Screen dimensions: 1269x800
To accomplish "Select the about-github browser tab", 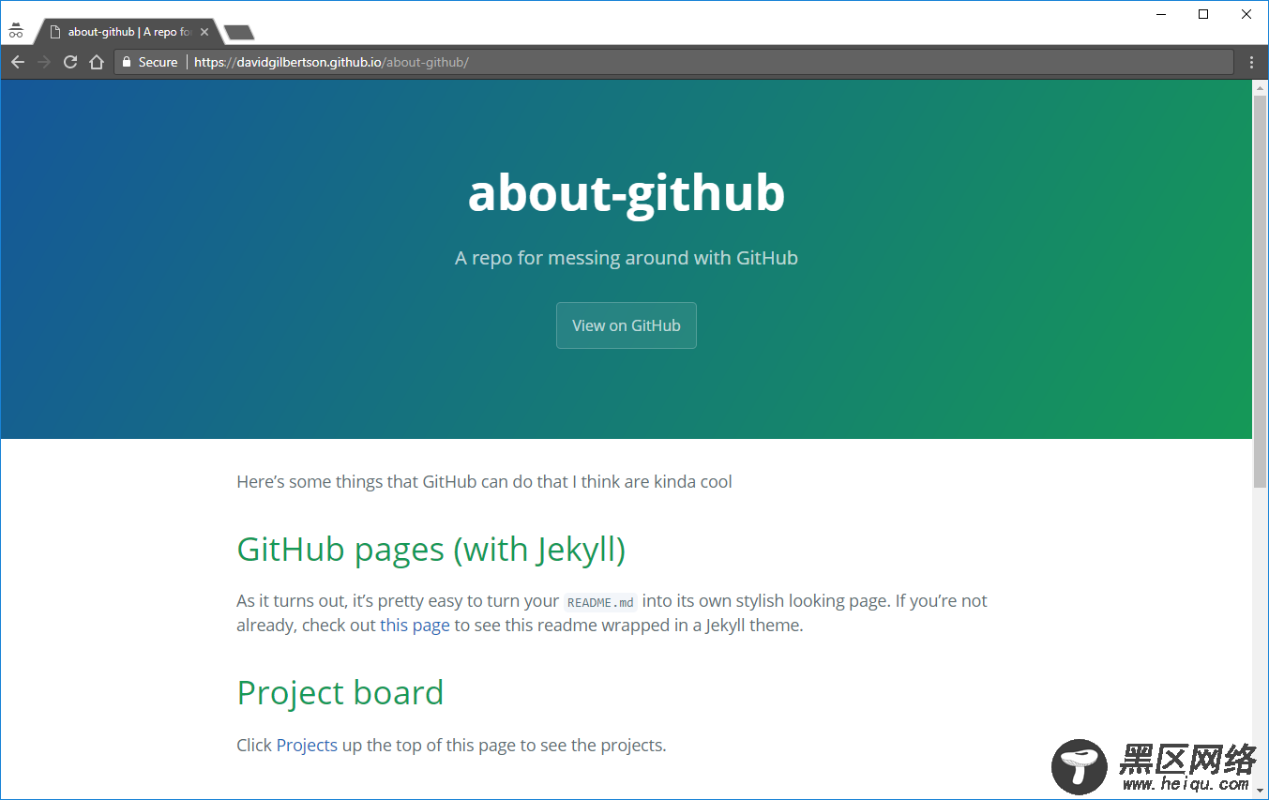I will (128, 32).
